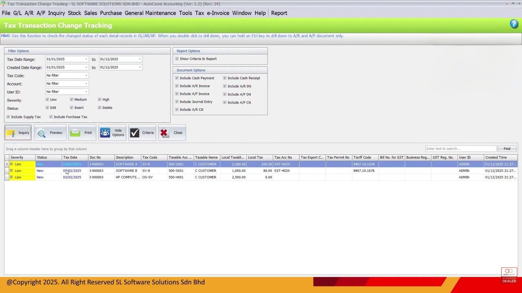
Task: Uncheck the Delete status checkbox
Action: point(100,108)
